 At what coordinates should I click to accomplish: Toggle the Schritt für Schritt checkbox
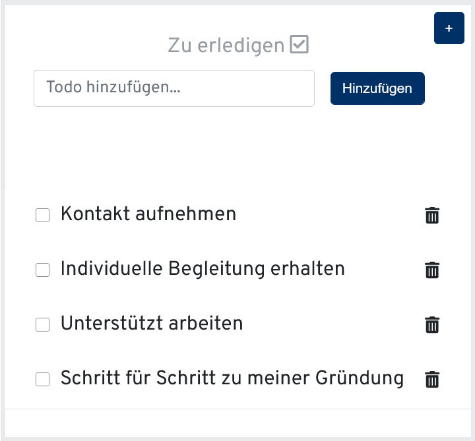coord(42,379)
